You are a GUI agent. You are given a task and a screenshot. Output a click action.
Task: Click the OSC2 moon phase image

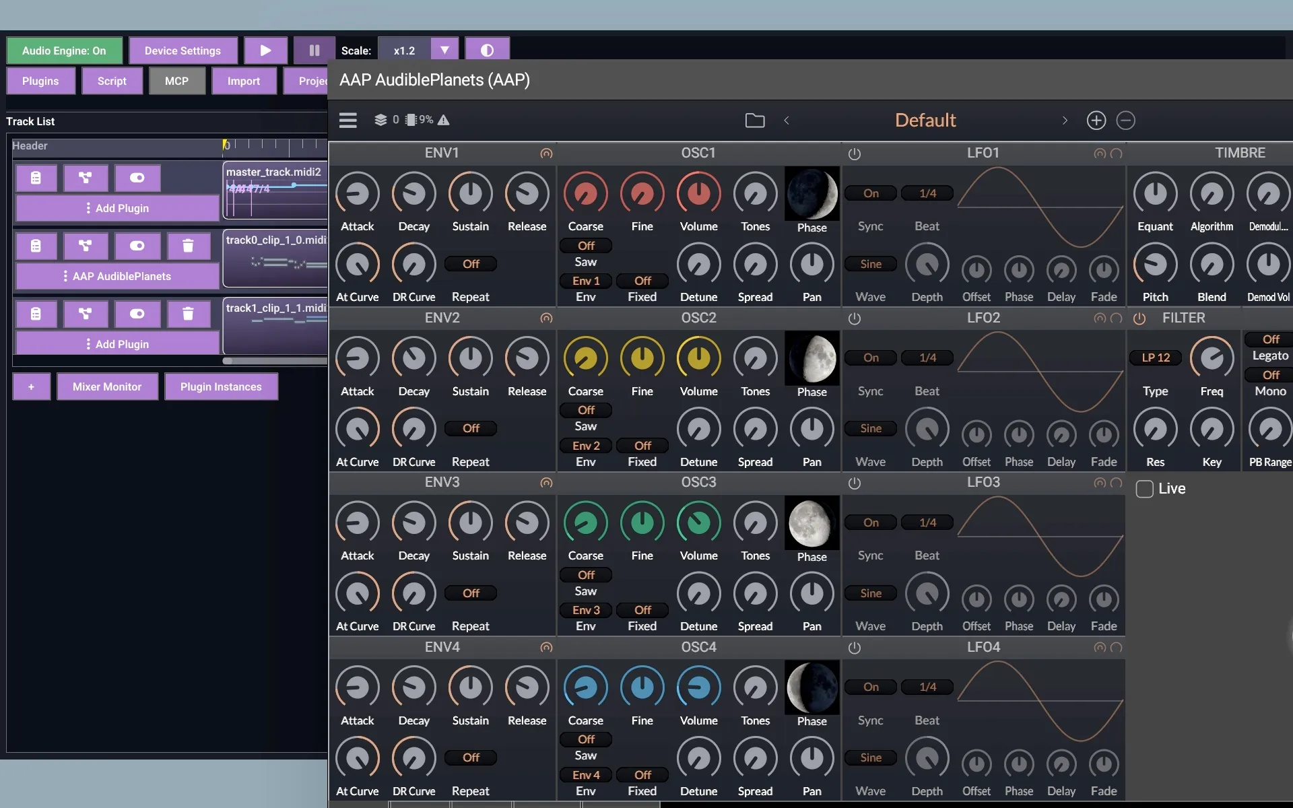[811, 358]
